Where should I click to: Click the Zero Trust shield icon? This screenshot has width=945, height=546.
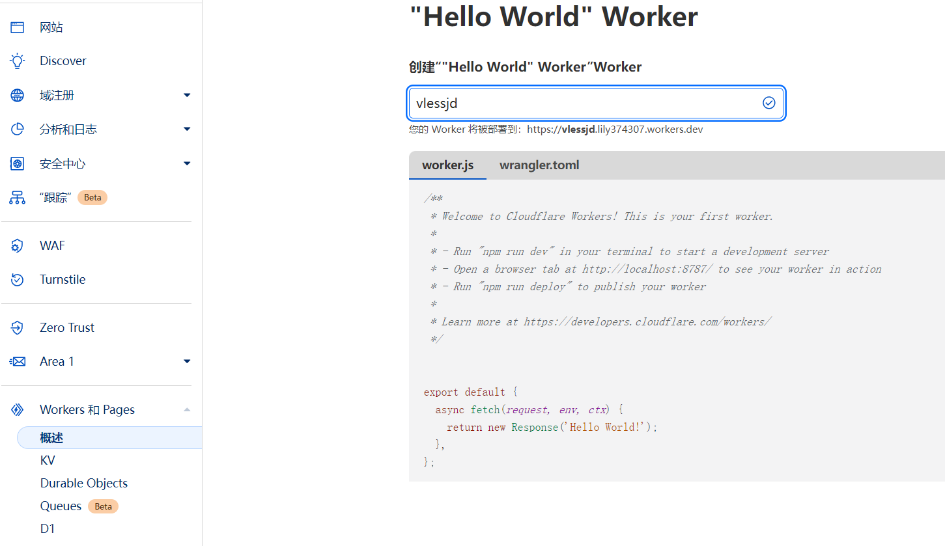point(18,328)
